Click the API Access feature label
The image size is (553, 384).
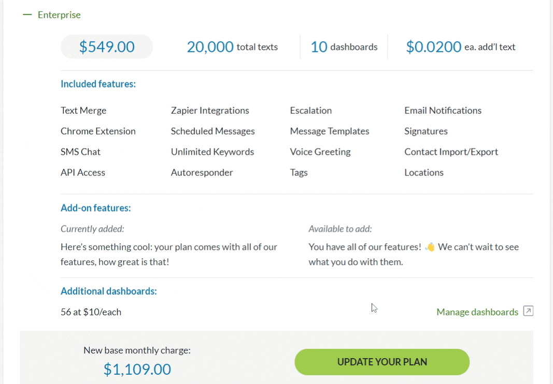click(83, 173)
